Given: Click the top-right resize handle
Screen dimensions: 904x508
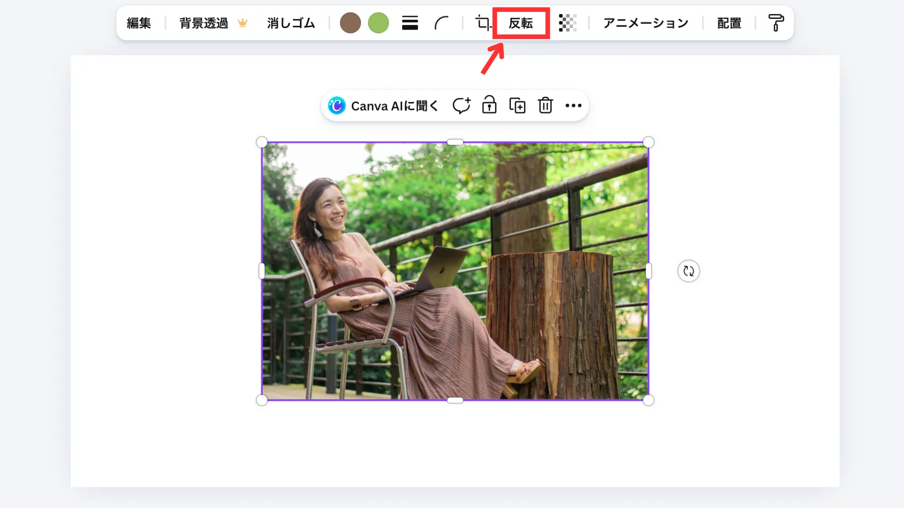Looking at the screenshot, I should (x=648, y=142).
